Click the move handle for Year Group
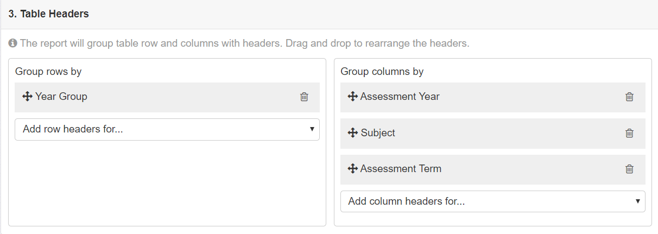Viewport: 658px width, 234px height. coord(27,97)
